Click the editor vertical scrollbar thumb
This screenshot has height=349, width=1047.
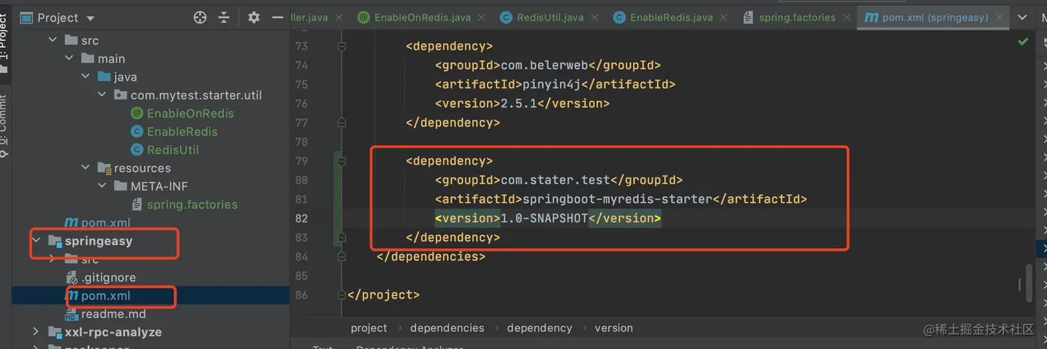tap(1030, 282)
